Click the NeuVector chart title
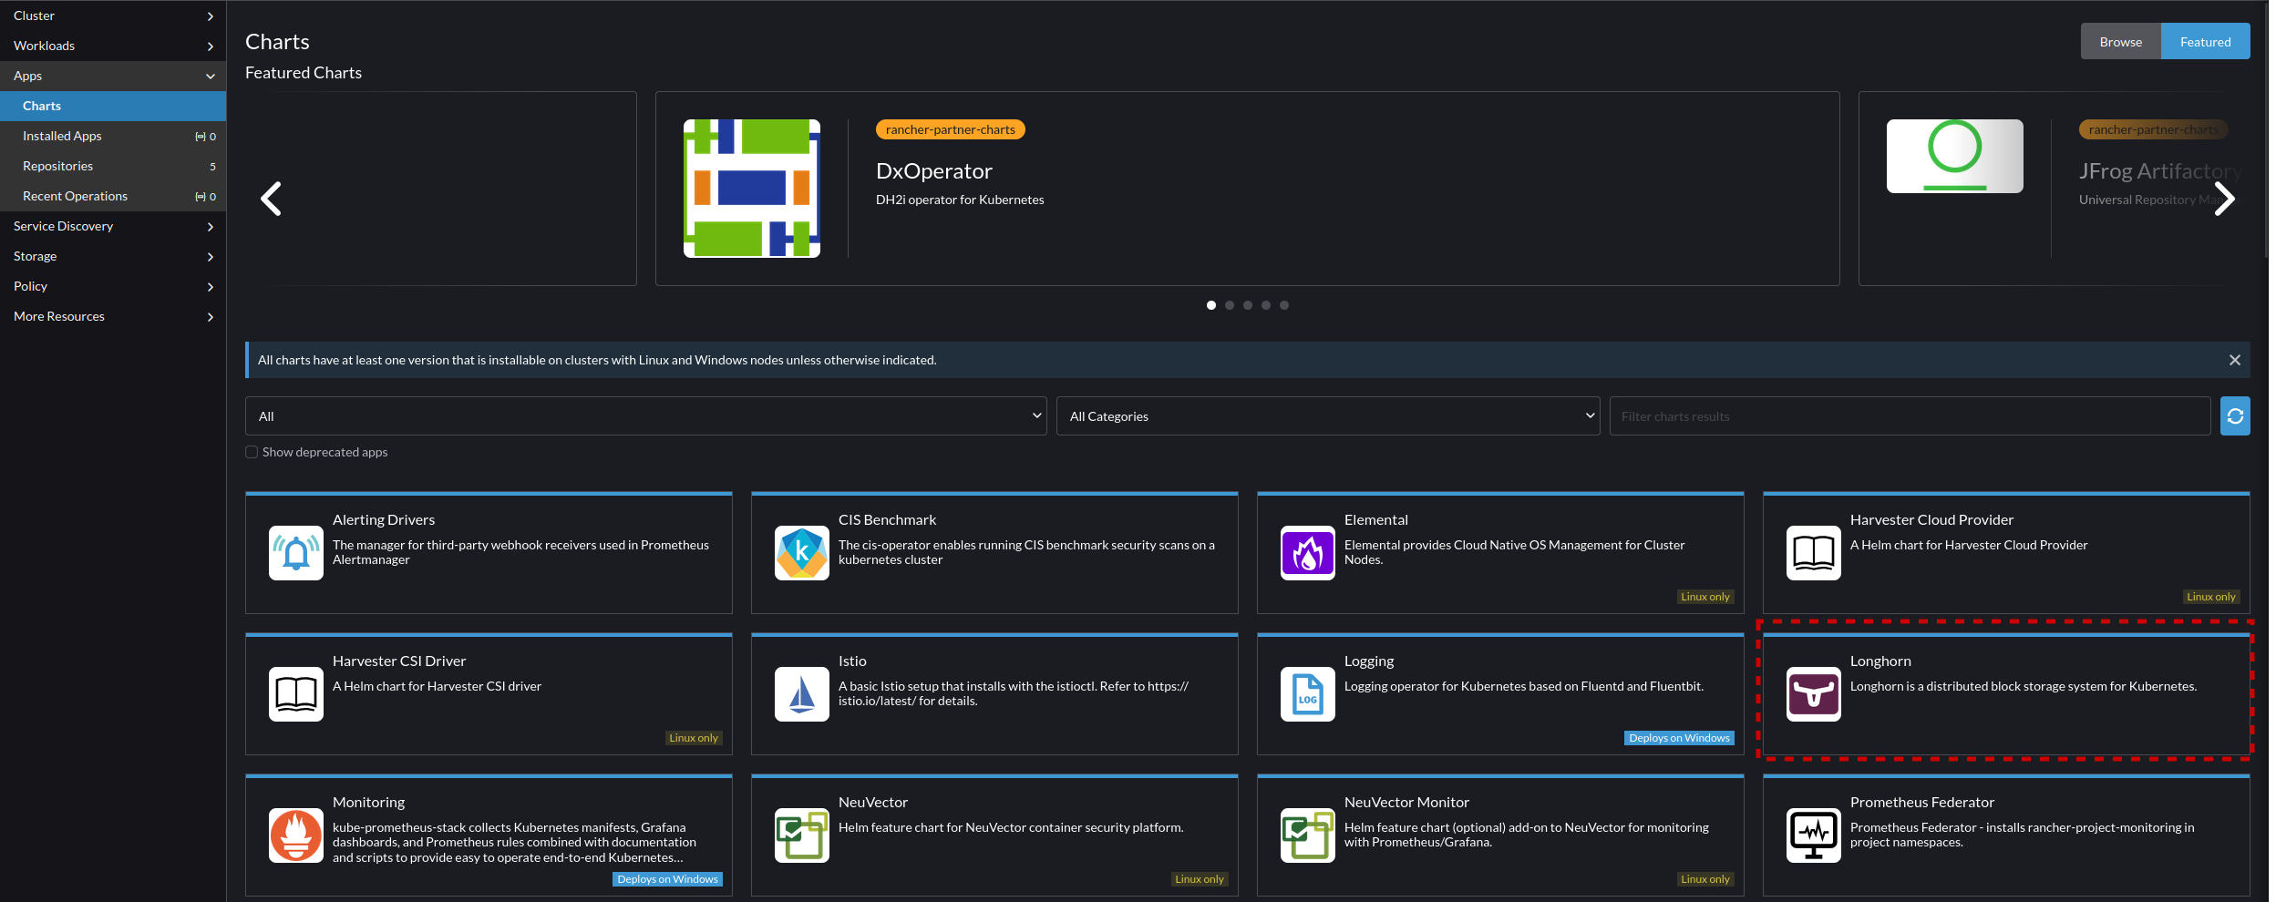 click(873, 802)
